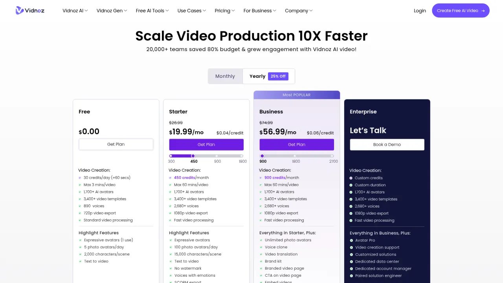The height and width of the screenshot is (283, 503).
Task: Click checkmark beside Voices with emotions
Action: pyautogui.click(x=171, y=276)
